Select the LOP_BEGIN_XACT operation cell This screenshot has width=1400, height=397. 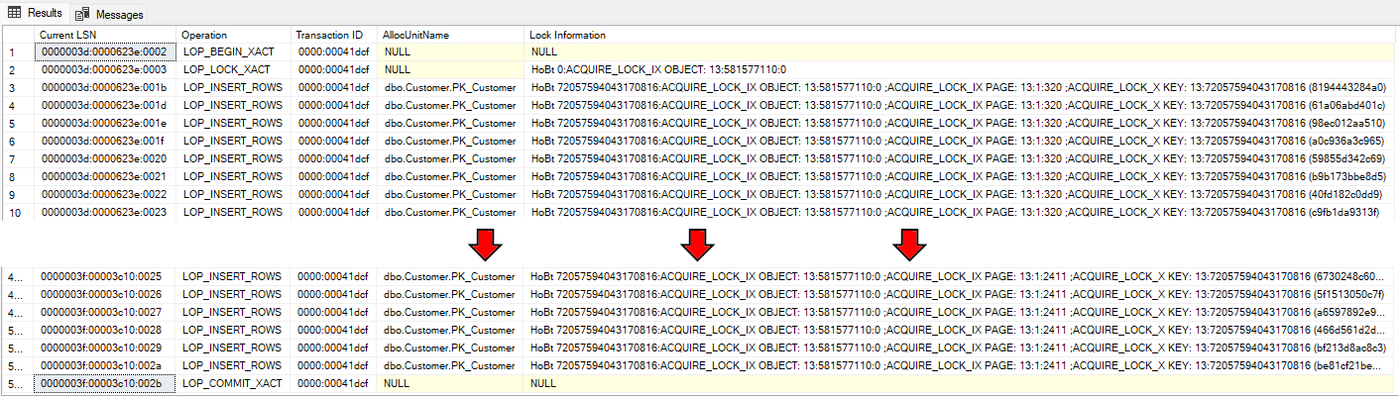pos(235,52)
